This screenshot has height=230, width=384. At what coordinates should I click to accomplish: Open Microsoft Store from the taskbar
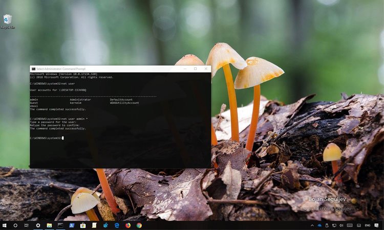tap(83, 225)
